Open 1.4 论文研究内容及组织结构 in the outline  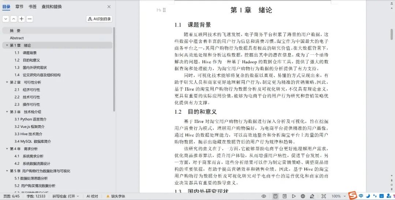[38, 75]
